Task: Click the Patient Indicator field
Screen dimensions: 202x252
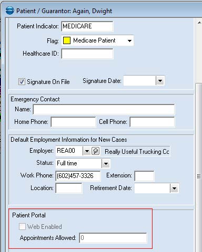Action: (87, 26)
